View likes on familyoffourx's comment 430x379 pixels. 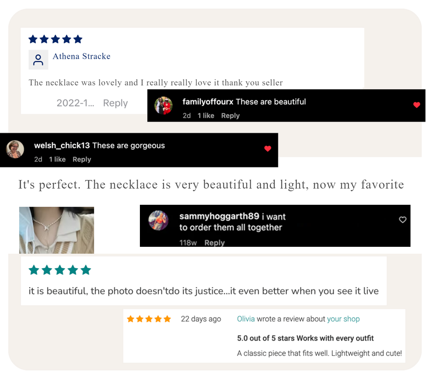(x=206, y=116)
